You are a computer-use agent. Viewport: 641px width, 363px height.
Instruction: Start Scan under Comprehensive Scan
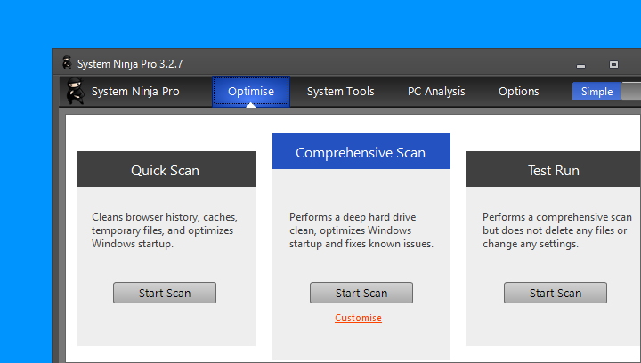click(x=361, y=293)
